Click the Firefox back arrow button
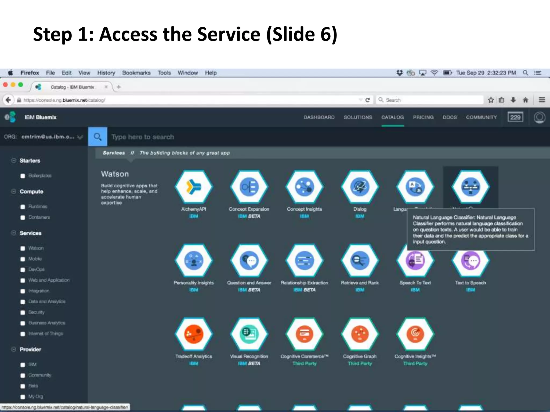Screen dimensions: 550x412 pos(8,100)
